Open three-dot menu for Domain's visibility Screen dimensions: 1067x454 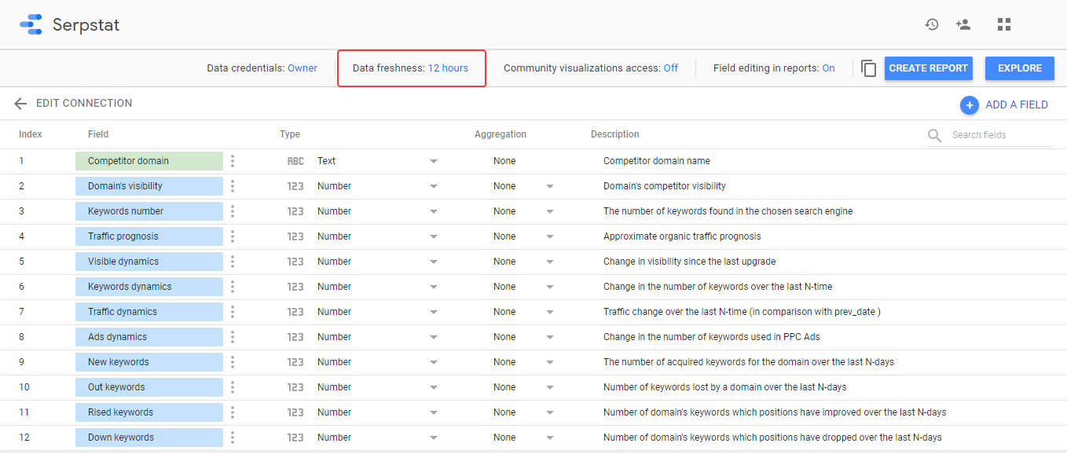(x=233, y=186)
